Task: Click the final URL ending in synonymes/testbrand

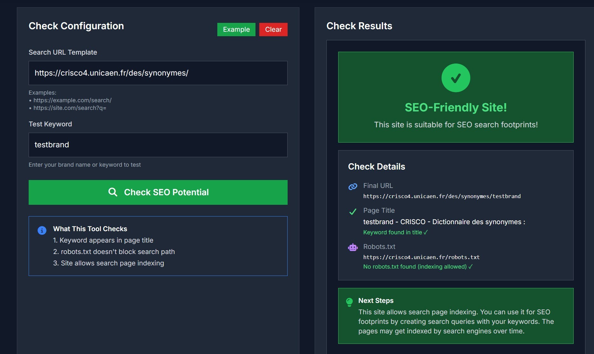Action: tap(442, 196)
